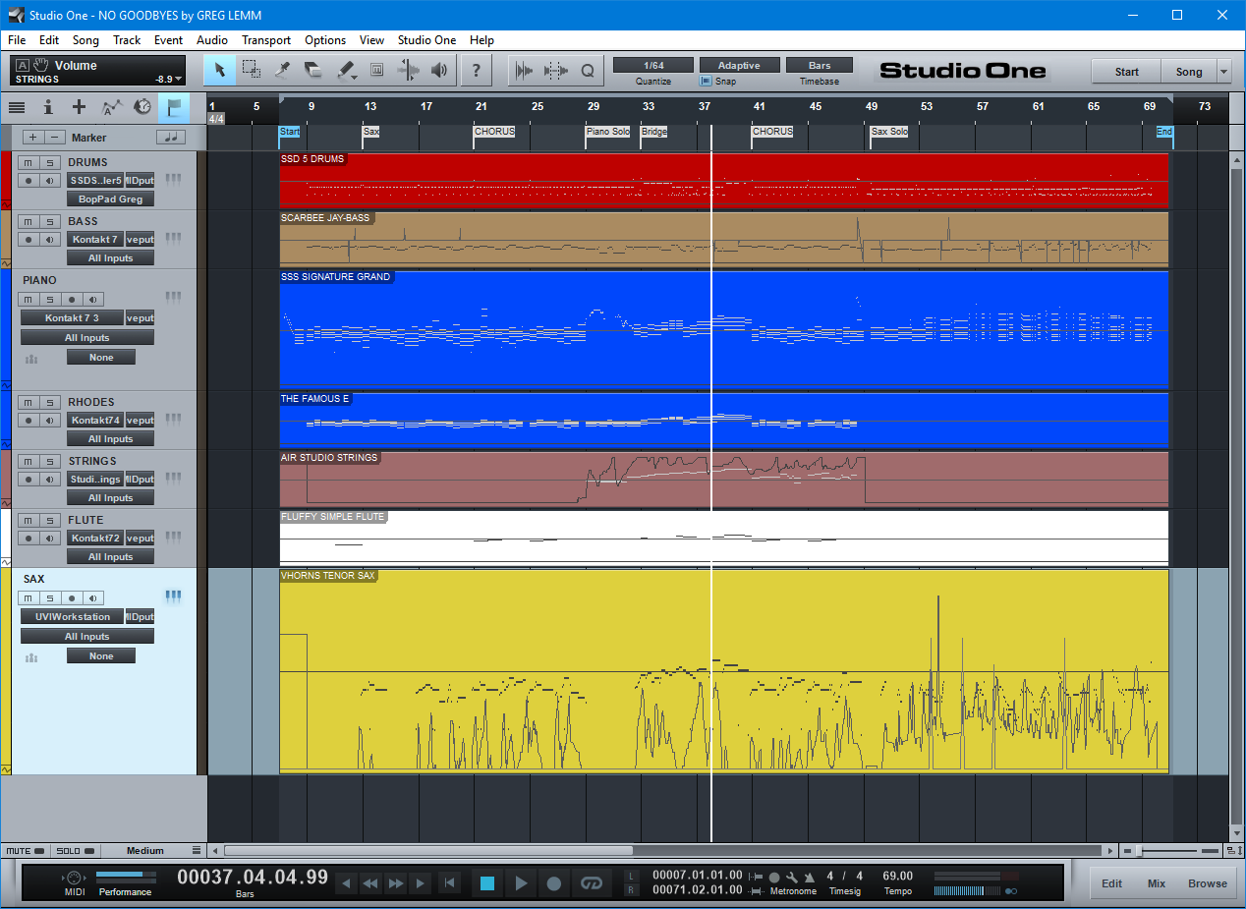Click the snap-to-zero-crossings waveform icon
This screenshot has width=1246, height=909.
point(525,70)
